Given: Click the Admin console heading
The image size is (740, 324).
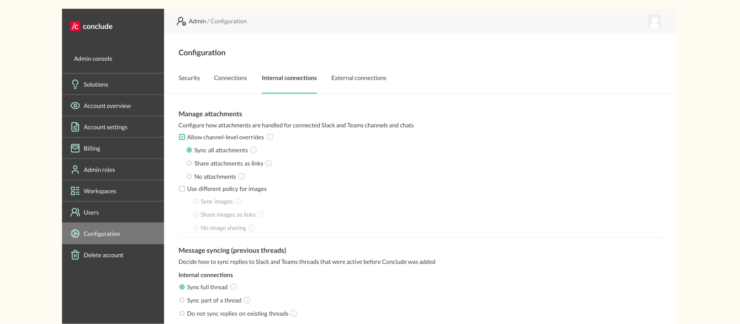Looking at the screenshot, I should [x=93, y=58].
